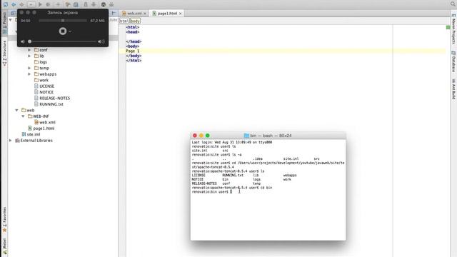Image resolution: width=457 pixels, height=257 pixels.
Task: Select web.xml in the project tree
Action: 45,122
